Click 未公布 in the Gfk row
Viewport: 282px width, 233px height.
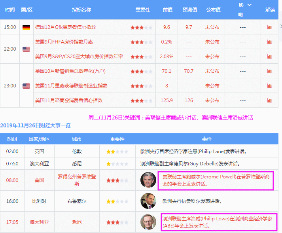tap(212, 27)
